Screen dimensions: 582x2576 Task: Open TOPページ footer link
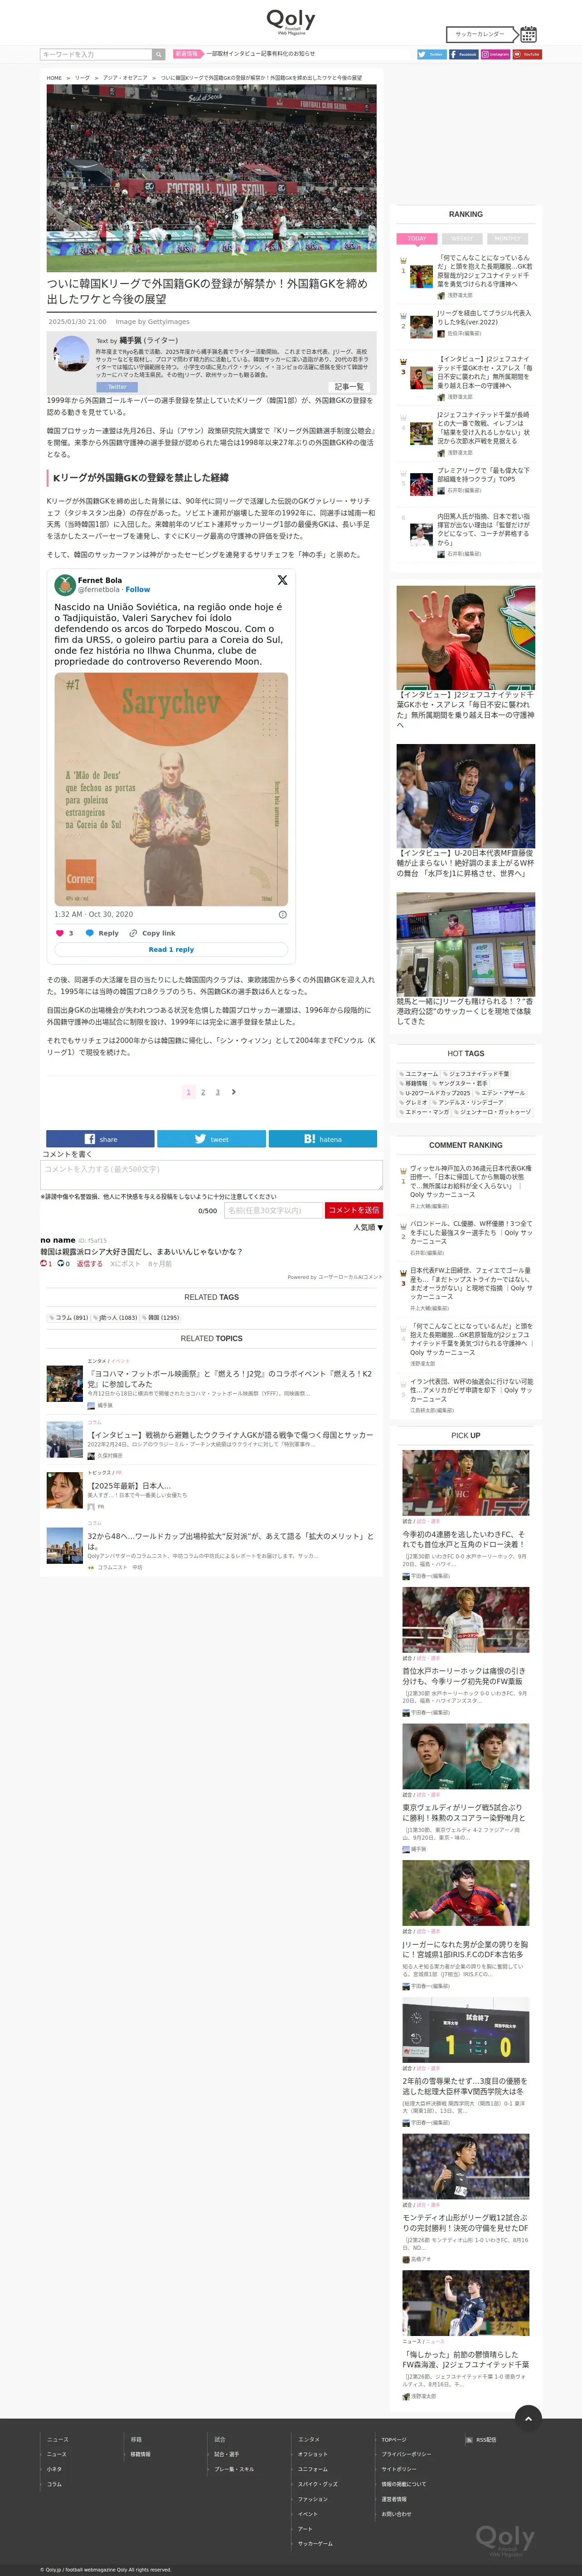click(x=393, y=2439)
